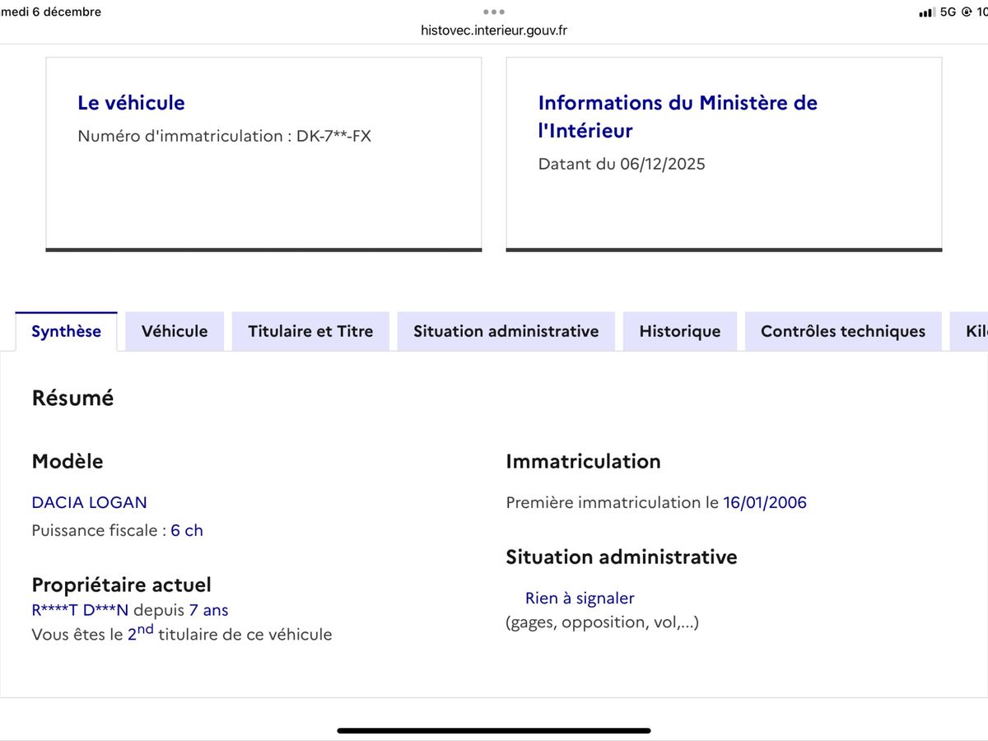Viewport: 988px width, 741px height.
Task: Tap the cellular signal bars icon
Action: pyautogui.click(x=926, y=12)
